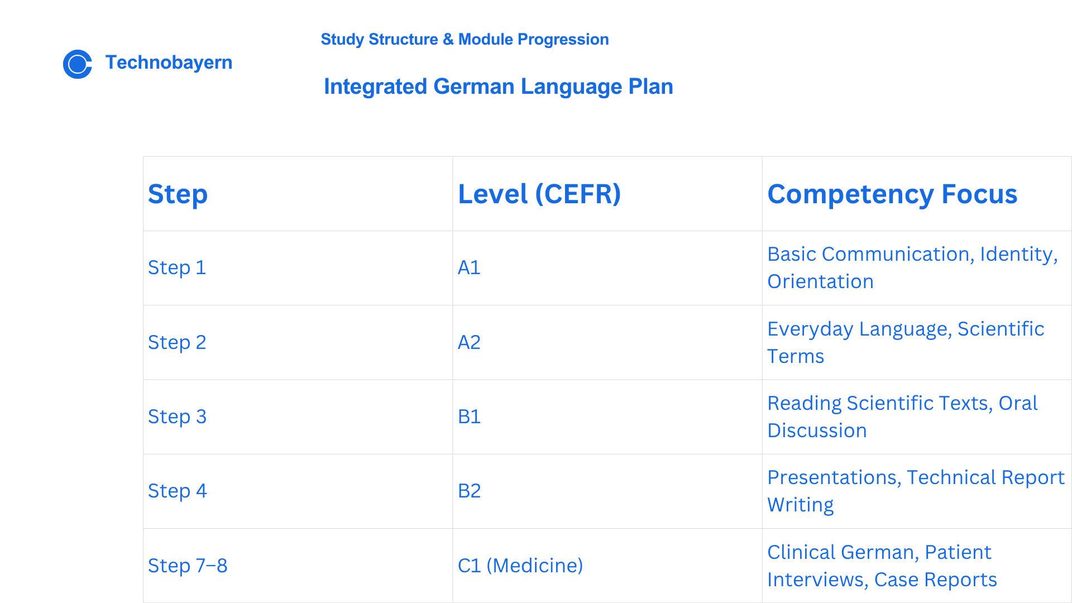
Task: Select the Step 2 table cell
Action: click(x=298, y=342)
